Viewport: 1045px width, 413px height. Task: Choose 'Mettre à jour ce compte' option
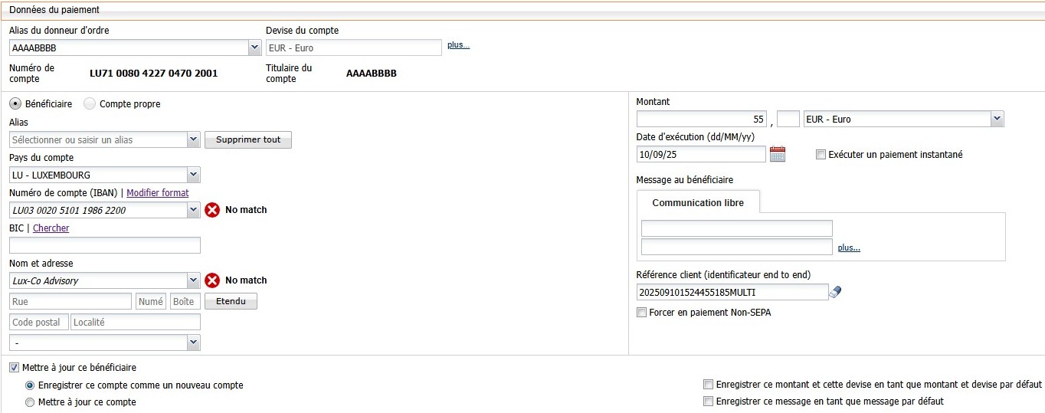pyautogui.click(x=30, y=402)
